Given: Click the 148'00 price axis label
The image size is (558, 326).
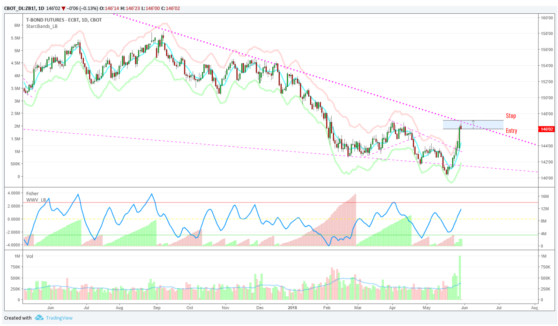Looking at the screenshot, I should click(x=547, y=114).
